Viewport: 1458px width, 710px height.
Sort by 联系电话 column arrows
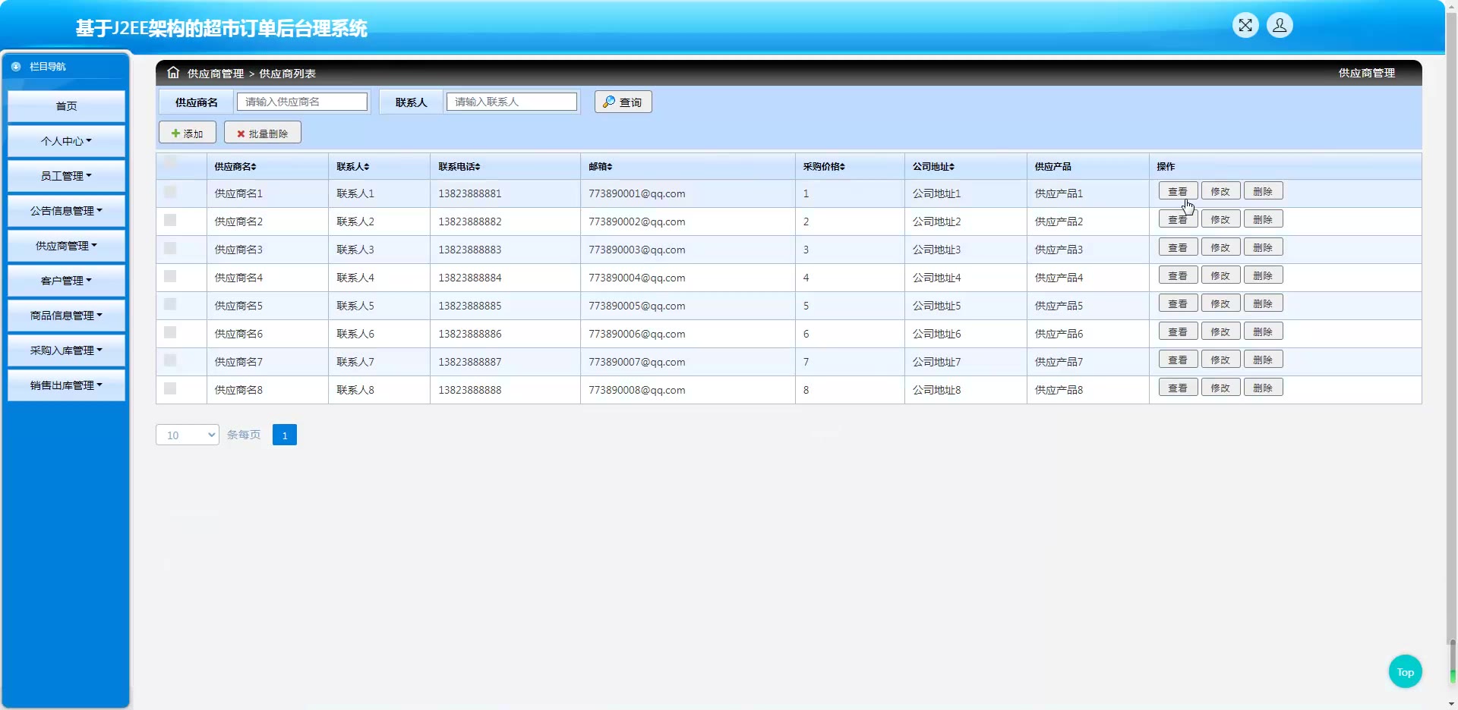coord(478,167)
